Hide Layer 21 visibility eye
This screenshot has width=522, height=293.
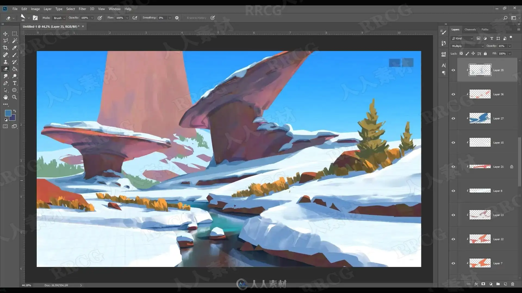coord(453,167)
